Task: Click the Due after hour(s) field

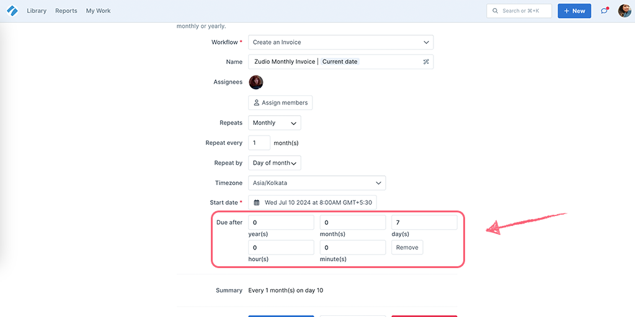Action: click(281, 248)
